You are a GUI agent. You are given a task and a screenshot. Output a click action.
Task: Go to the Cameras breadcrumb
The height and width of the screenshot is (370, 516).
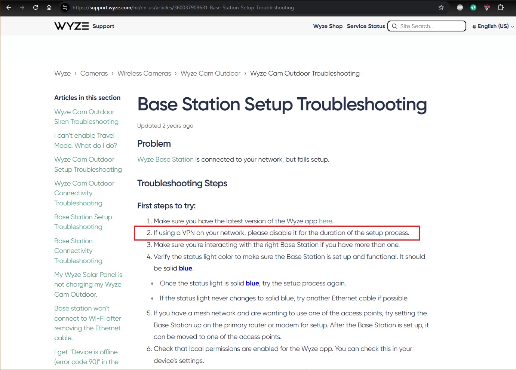pyautogui.click(x=94, y=73)
